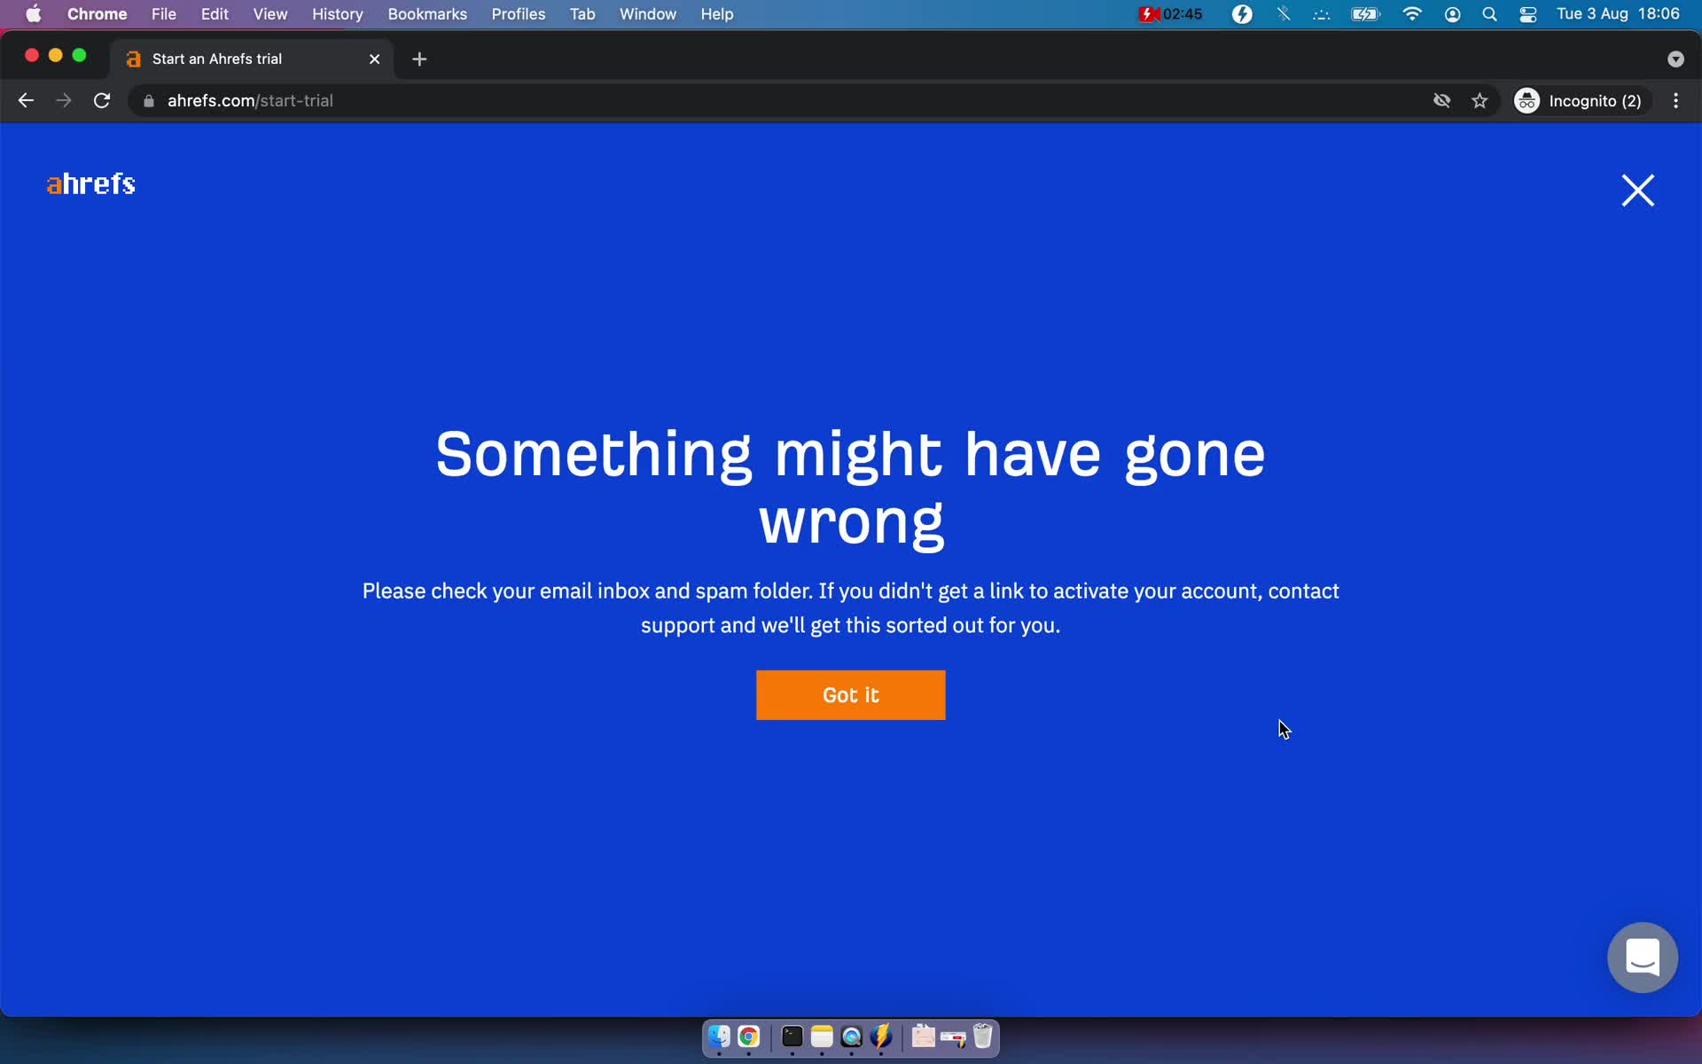Click the Finder icon in dock
Image resolution: width=1702 pixels, height=1064 pixels.
click(x=717, y=1037)
